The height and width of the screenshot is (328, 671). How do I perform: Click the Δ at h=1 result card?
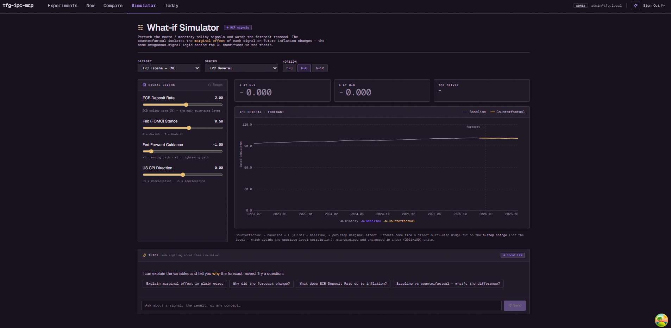282,90
